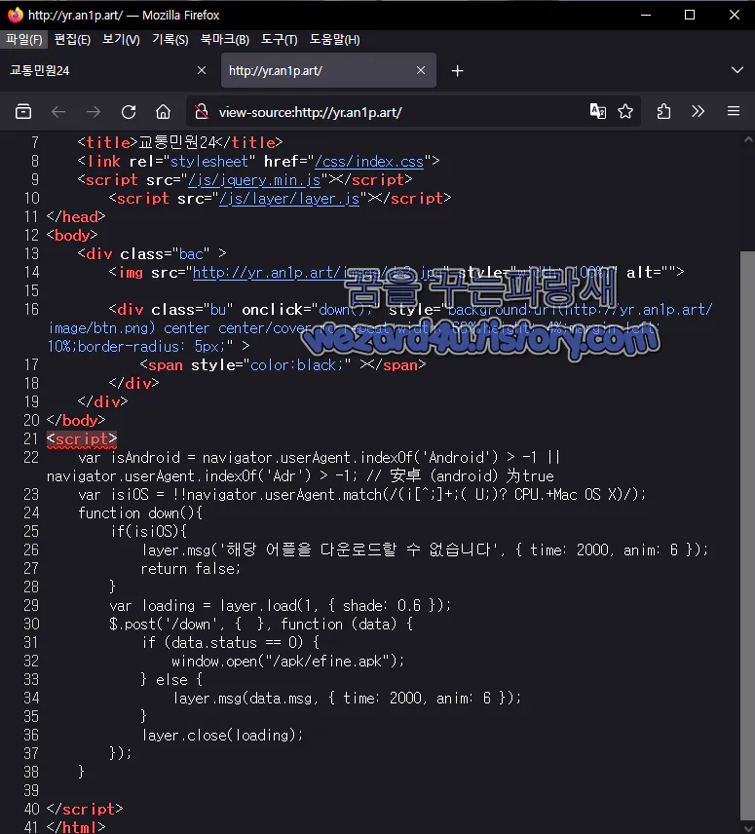
Task: Select the http://yr.an1p.art/ tab
Action: (328, 70)
